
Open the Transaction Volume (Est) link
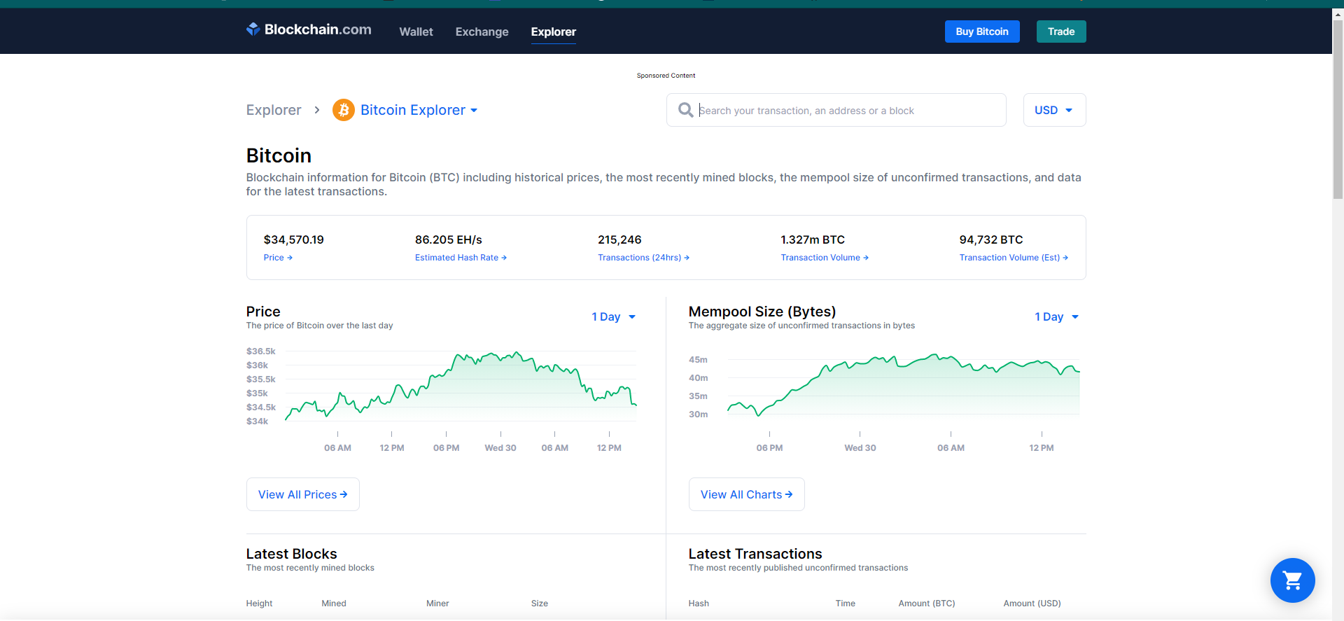[x=1014, y=258]
